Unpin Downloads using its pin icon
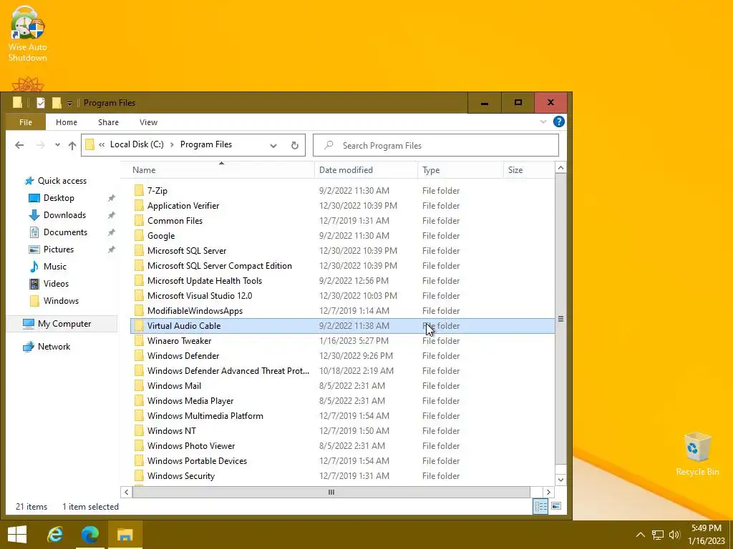This screenshot has height=549, width=733. pyautogui.click(x=111, y=215)
